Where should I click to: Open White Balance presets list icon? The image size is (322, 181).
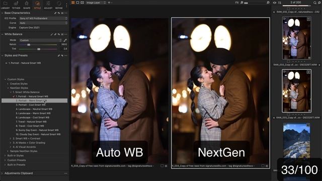click(62, 35)
